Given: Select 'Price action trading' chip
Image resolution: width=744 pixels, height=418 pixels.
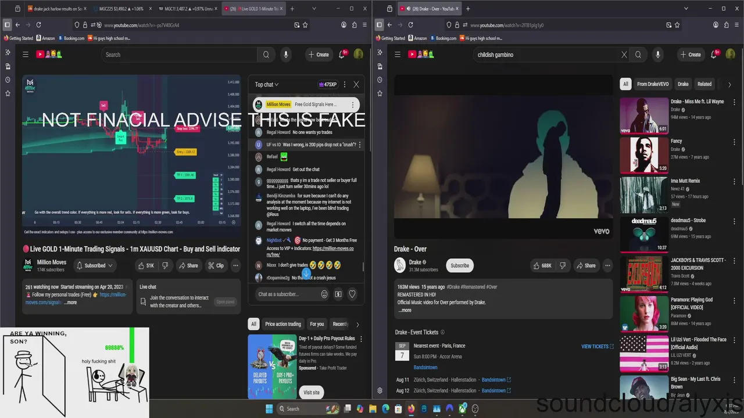Looking at the screenshot, I should pos(283,324).
